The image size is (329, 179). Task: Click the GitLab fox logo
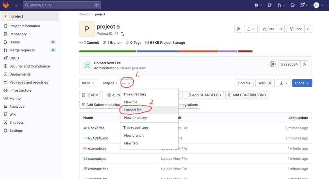pyautogui.click(x=6, y=5)
